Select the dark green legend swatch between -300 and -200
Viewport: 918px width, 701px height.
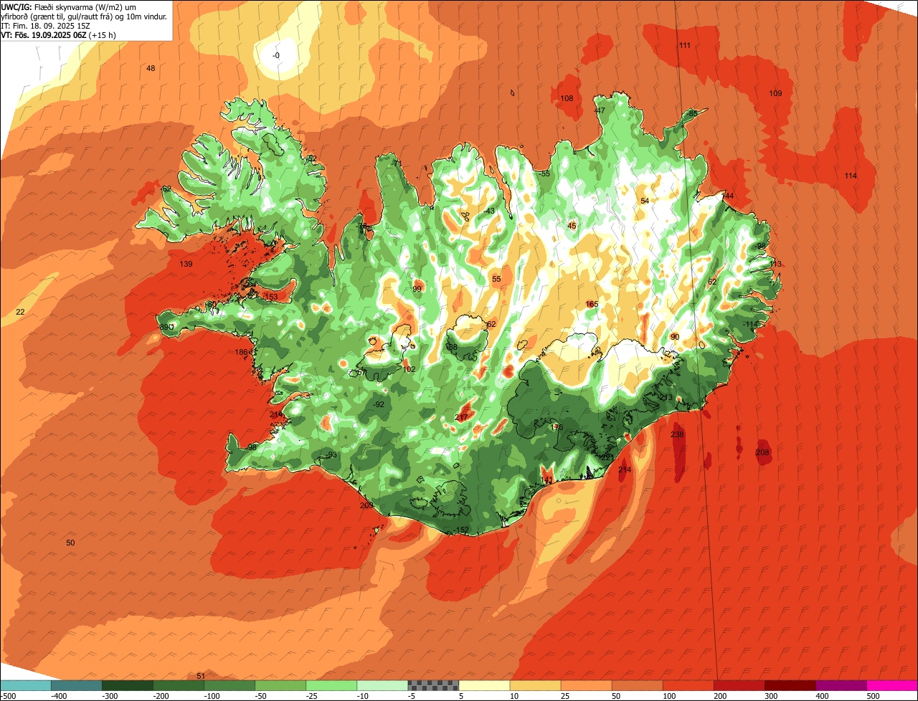[x=128, y=685]
